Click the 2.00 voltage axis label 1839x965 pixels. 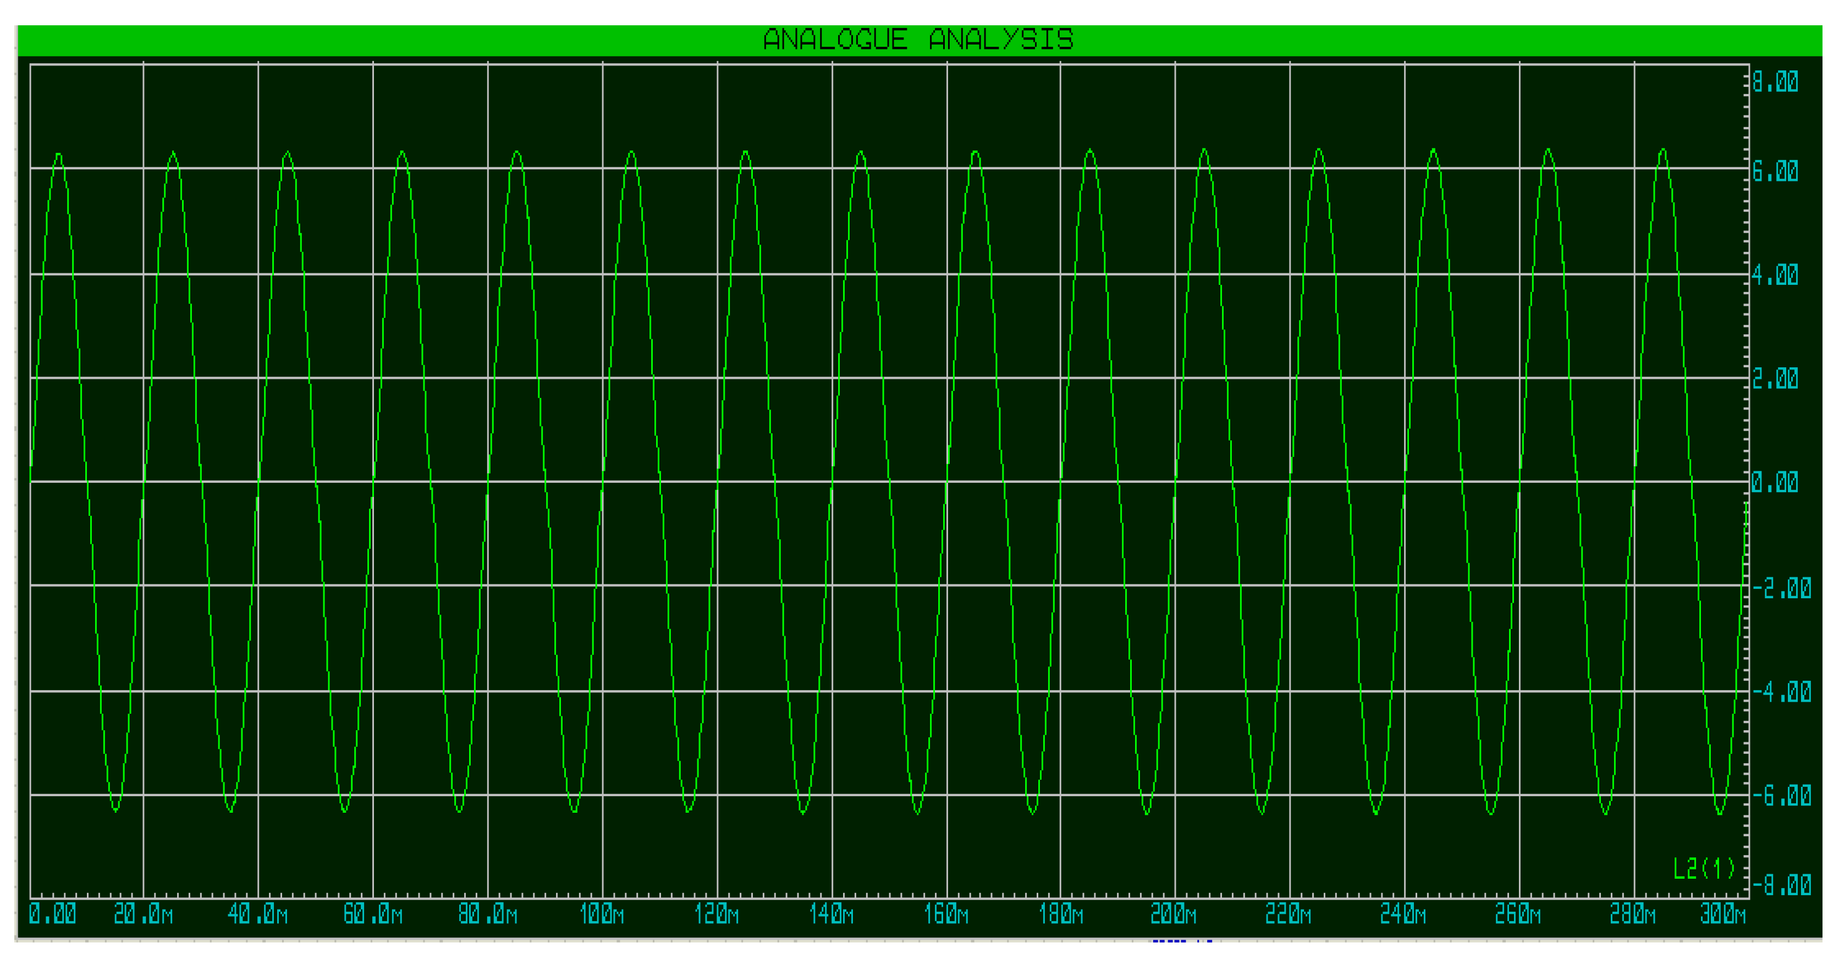tap(1775, 379)
